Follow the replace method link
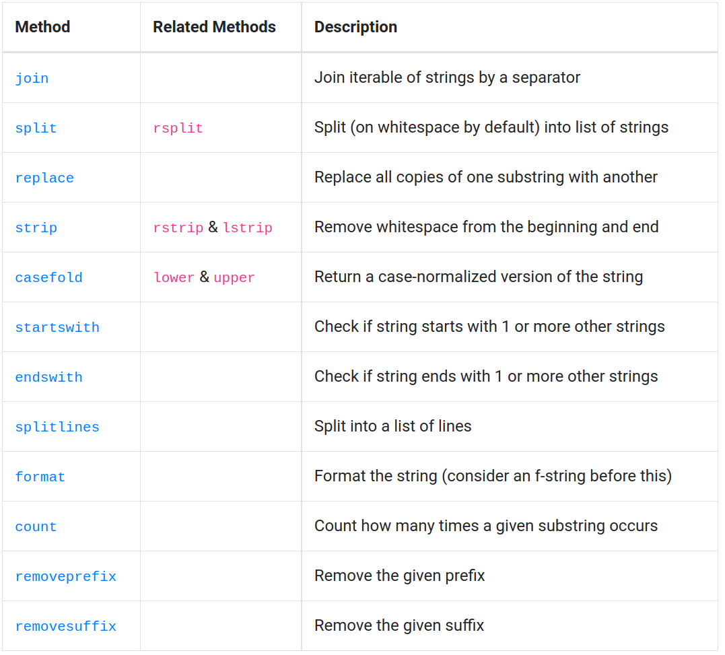Screen dimensions: 725x655 pyautogui.click(x=44, y=178)
